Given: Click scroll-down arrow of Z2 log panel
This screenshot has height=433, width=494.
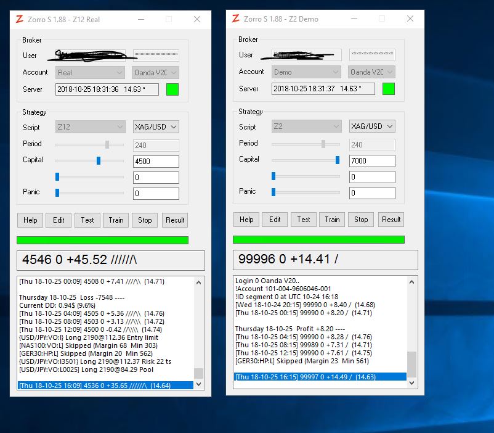Looking at the screenshot, I should pos(412,383).
